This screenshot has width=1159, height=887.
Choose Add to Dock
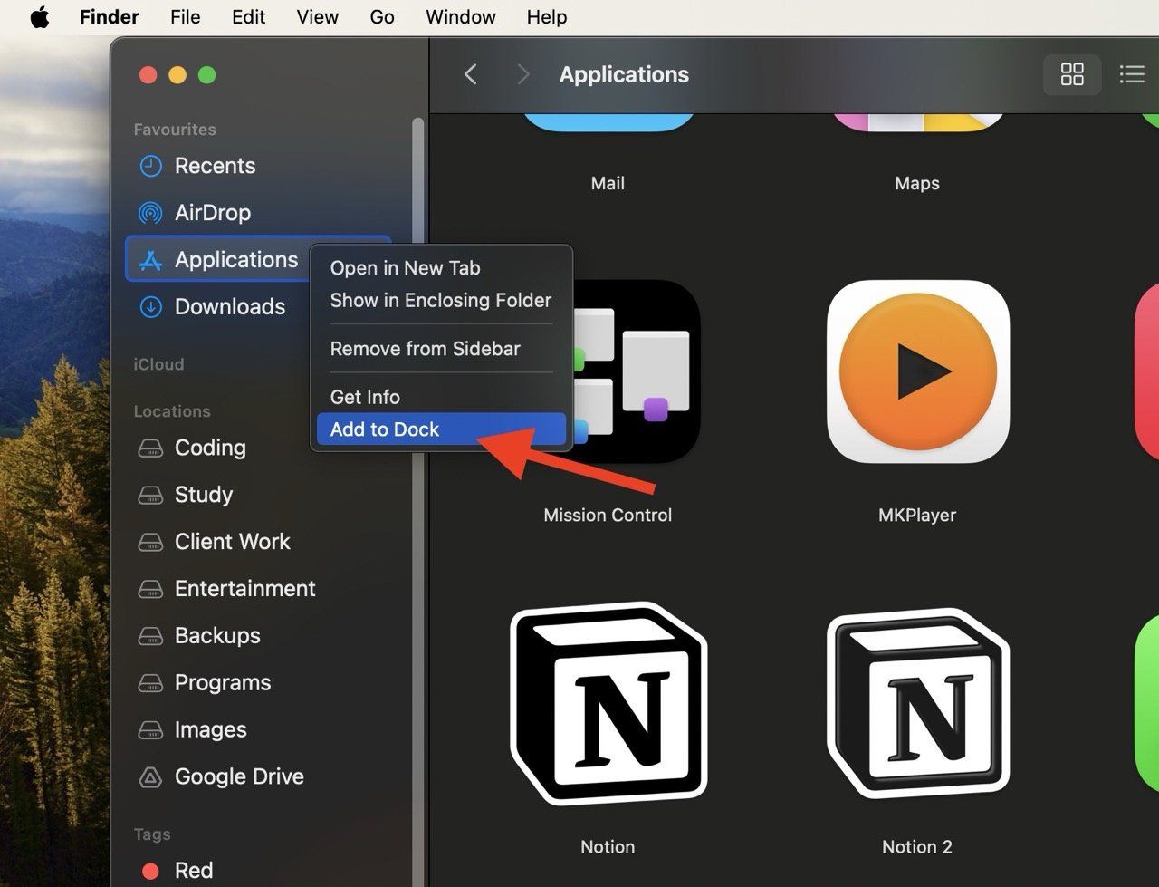coord(442,429)
